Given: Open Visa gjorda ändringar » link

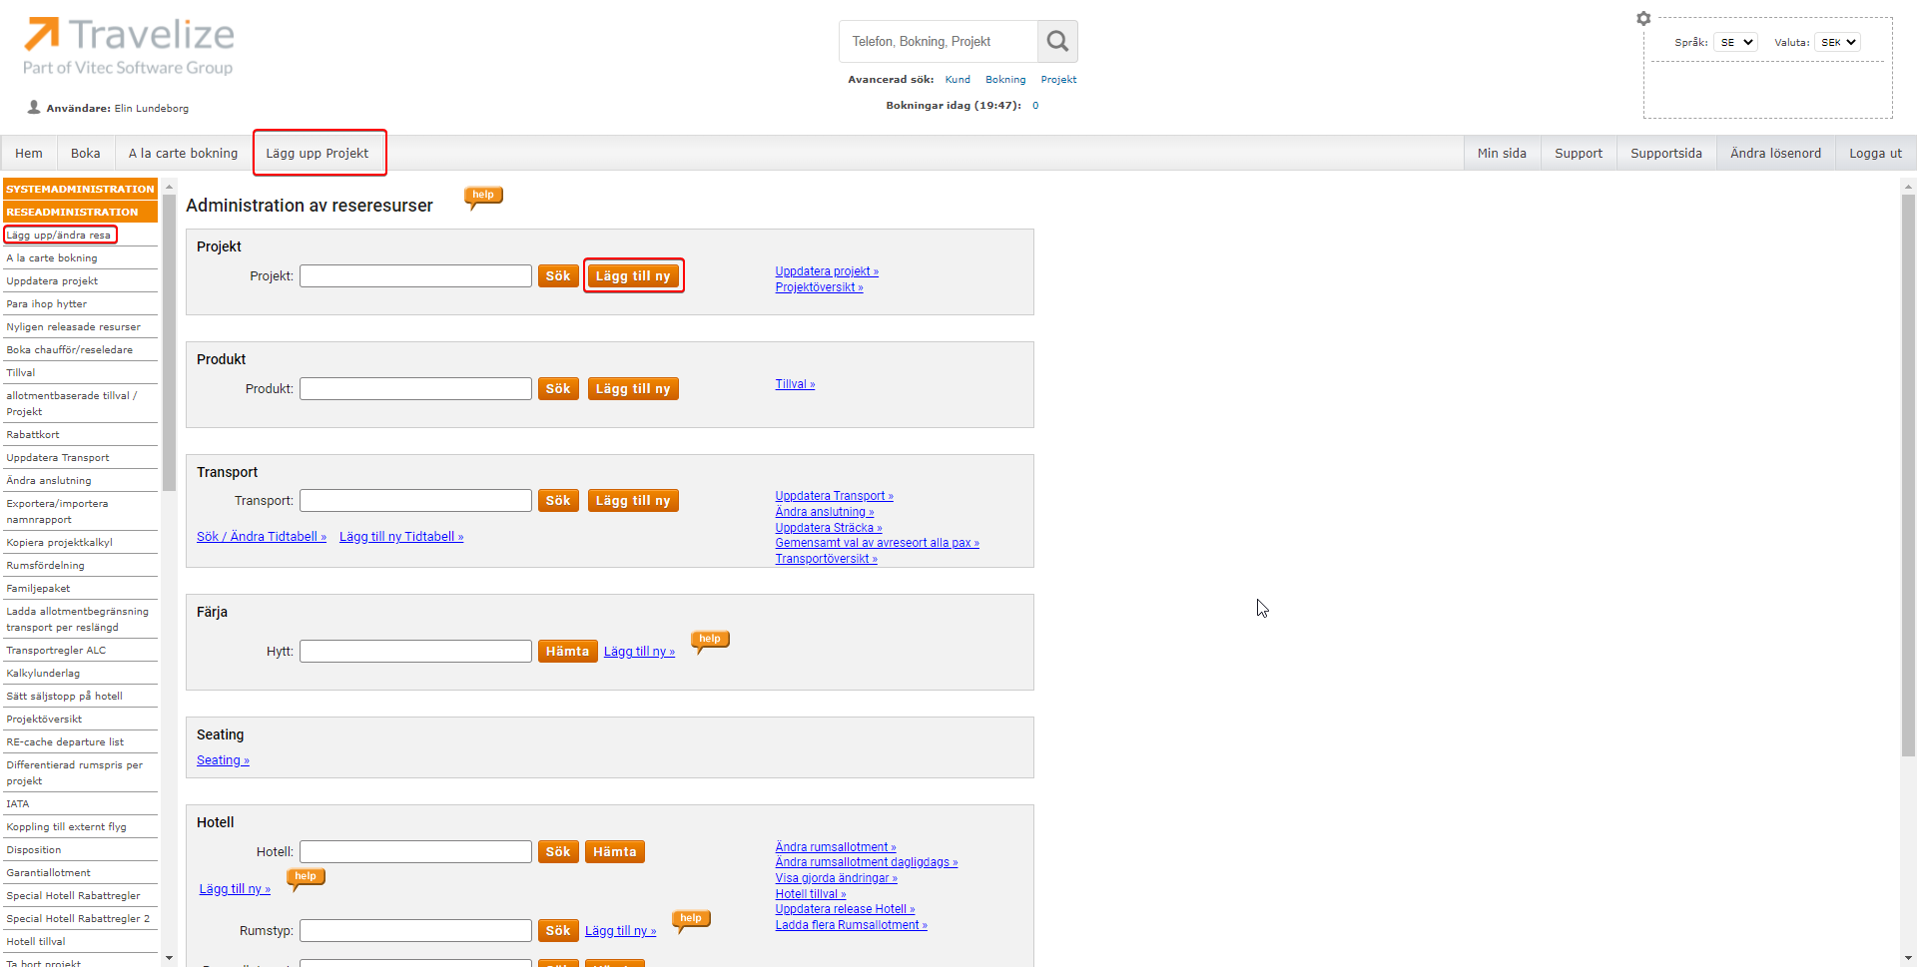Looking at the screenshot, I should [836, 878].
